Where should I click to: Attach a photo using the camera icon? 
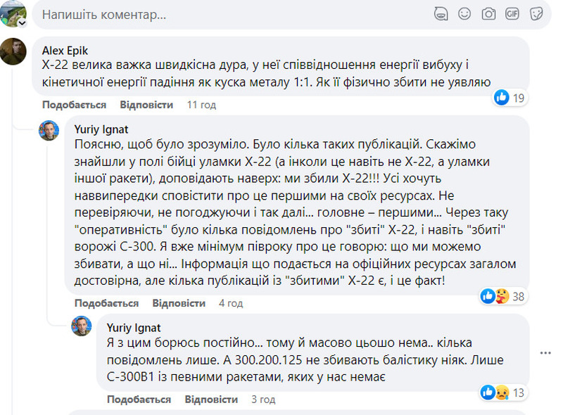coord(488,14)
